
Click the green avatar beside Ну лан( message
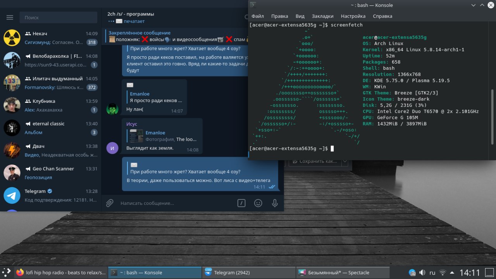pos(112,109)
